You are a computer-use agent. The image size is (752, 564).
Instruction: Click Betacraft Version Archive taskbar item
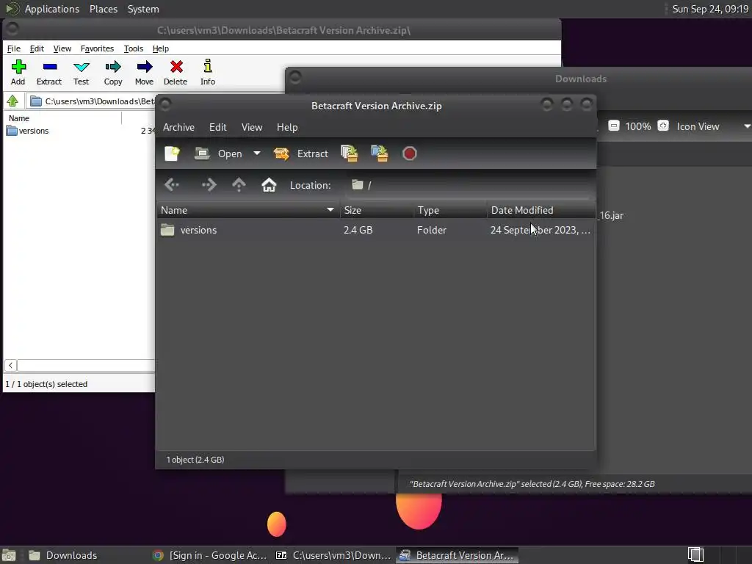click(458, 555)
